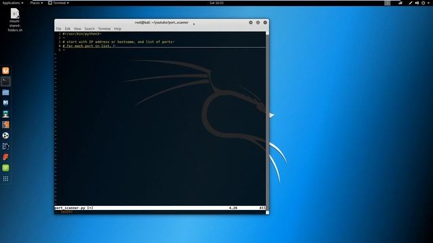The height and width of the screenshot is (243, 433).
Task: Open the Edit menu in the terminal
Action: [68, 28]
